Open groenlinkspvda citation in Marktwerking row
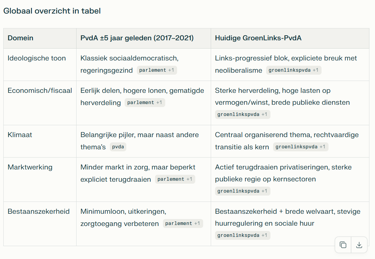Viewport: 375px width, 259px height. tap(242, 191)
